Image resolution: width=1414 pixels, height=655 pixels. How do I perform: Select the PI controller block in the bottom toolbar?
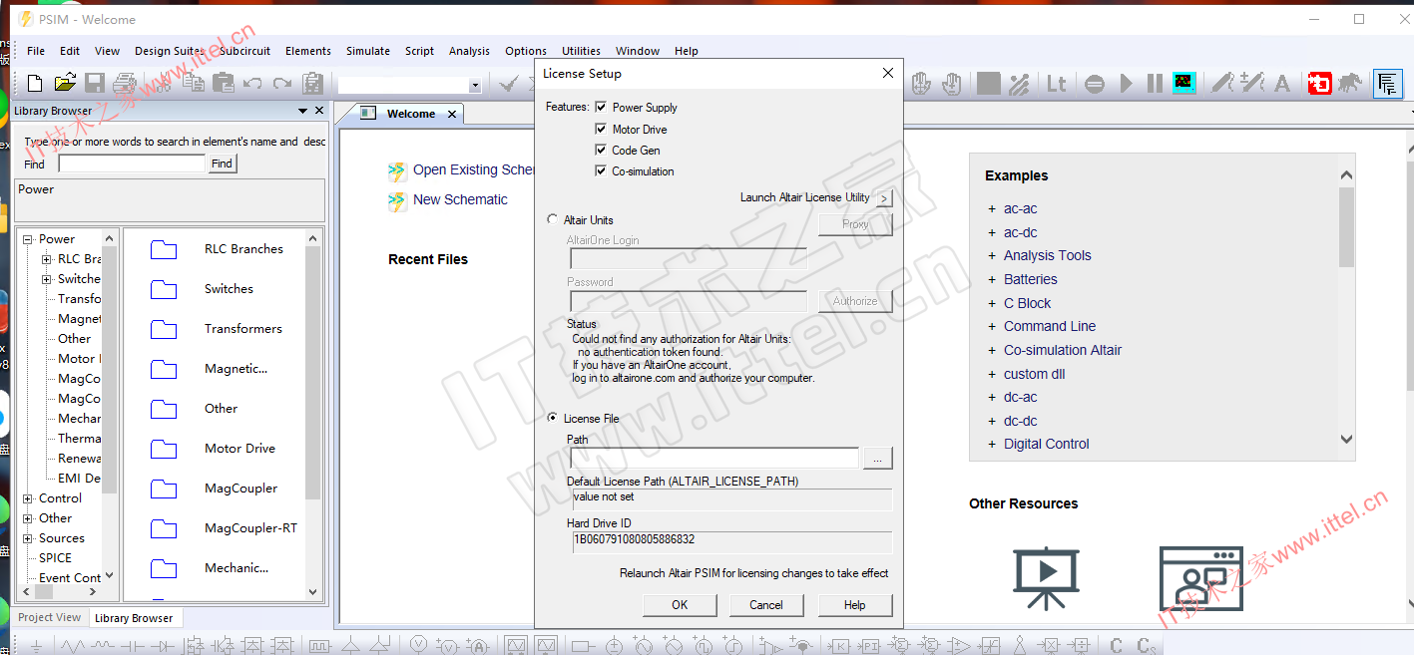click(x=870, y=646)
